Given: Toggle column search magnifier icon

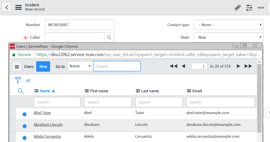Looking at the screenshot, I should click(21, 91).
